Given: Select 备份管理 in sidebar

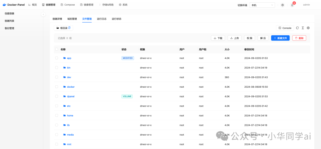Looking at the screenshot, I should (x=10, y=28).
